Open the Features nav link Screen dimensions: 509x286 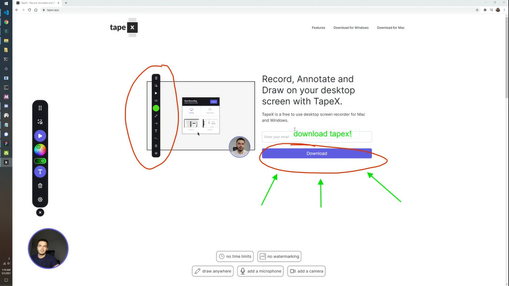[318, 28]
